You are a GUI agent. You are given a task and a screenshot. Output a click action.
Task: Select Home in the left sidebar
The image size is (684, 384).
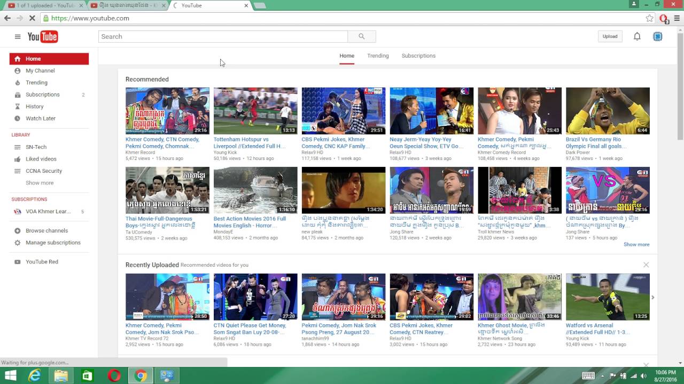(x=49, y=59)
